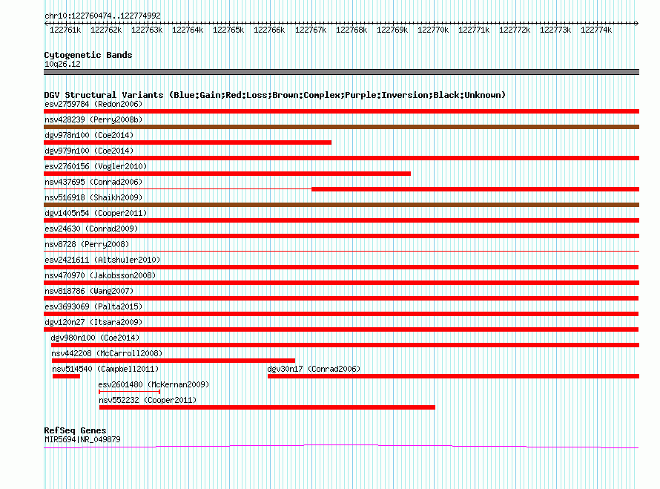Click the nsv552232 (Cooper2011) label

pos(148,400)
